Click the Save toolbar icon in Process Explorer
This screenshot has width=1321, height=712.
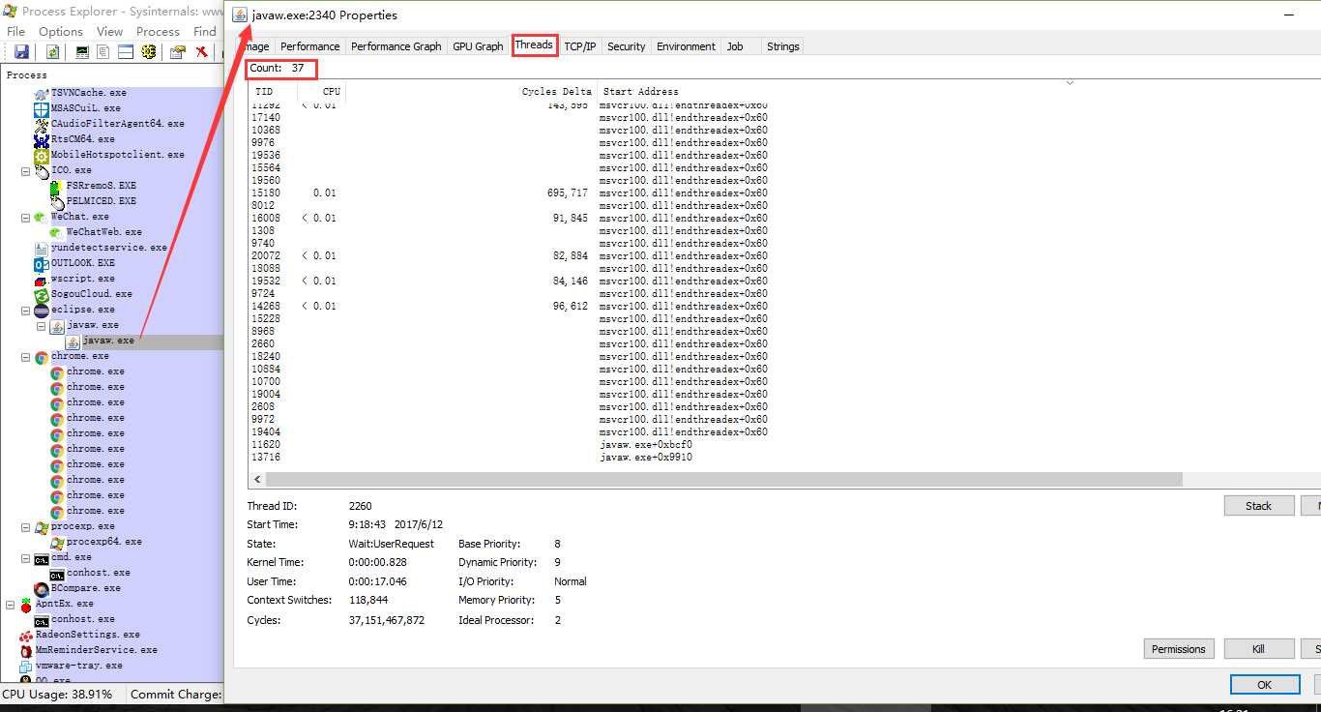click(x=21, y=52)
